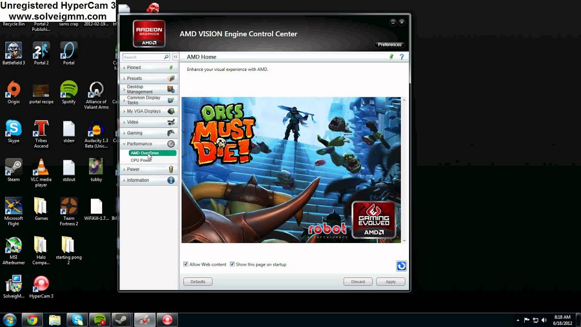The width and height of the screenshot is (581, 327).
Task: Click the Presets tag icon
Action: (x=171, y=79)
